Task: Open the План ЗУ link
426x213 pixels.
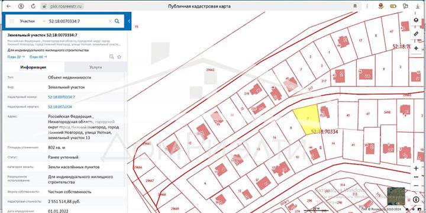Action: pos(16,57)
